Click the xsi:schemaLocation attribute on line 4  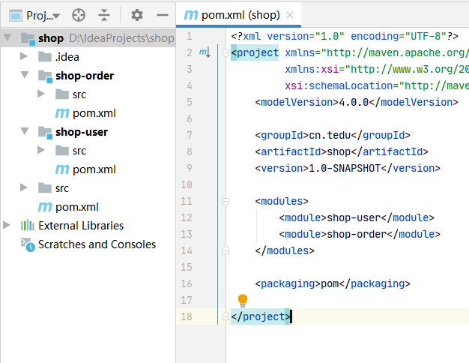coord(339,86)
